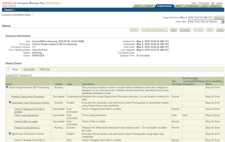225x142 pixels.
Task: Click Schedule Deployment button
Action: click(x=154, y=30)
